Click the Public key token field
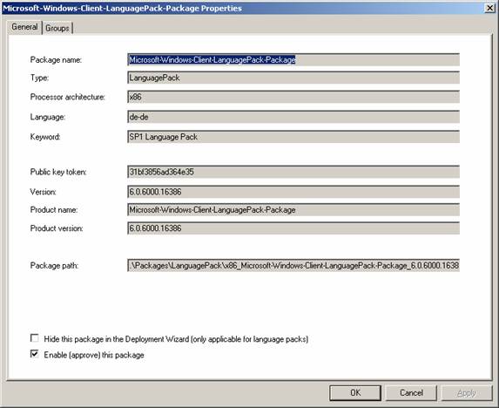The width and height of the screenshot is (499, 408). [x=293, y=172]
